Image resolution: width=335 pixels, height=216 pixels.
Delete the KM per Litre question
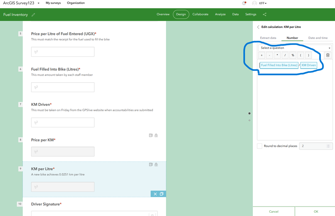[x=155, y=194]
